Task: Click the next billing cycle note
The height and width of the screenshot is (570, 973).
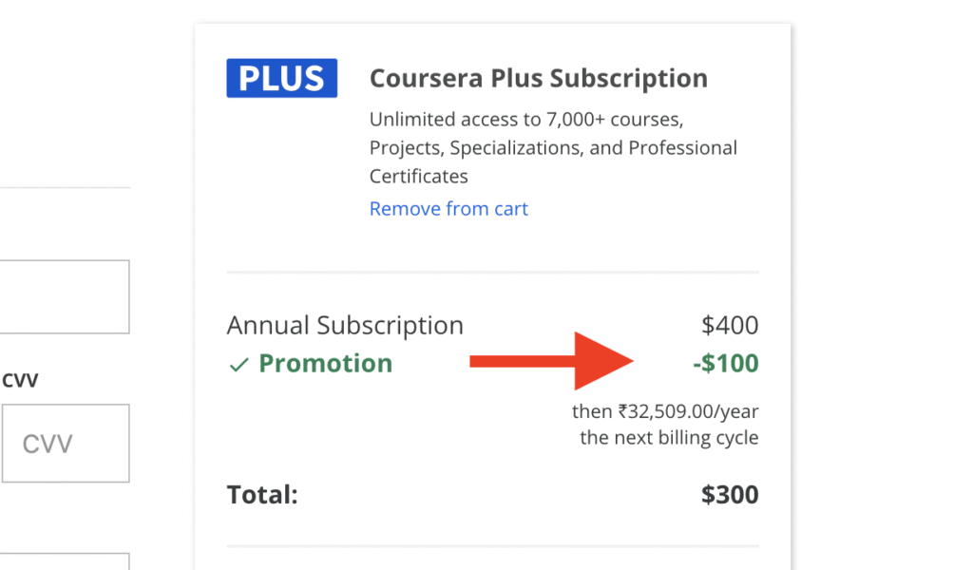Action: (x=668, y=437)
